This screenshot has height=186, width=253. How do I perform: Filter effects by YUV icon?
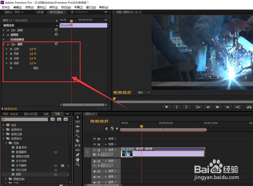click(66, 119)
